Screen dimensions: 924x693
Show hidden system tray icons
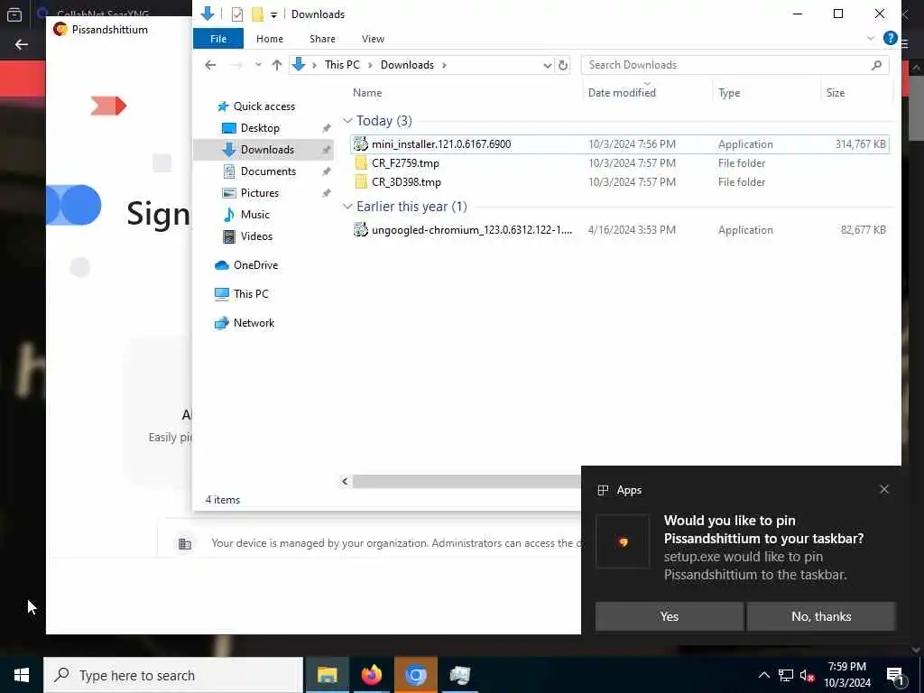pyautogui.click(x=763, y=675)
